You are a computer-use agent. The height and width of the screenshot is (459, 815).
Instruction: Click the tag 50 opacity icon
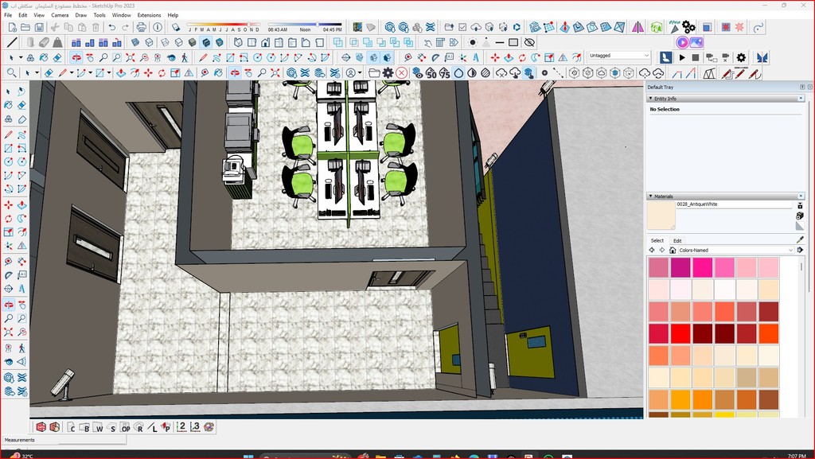[x=431, y=73]
